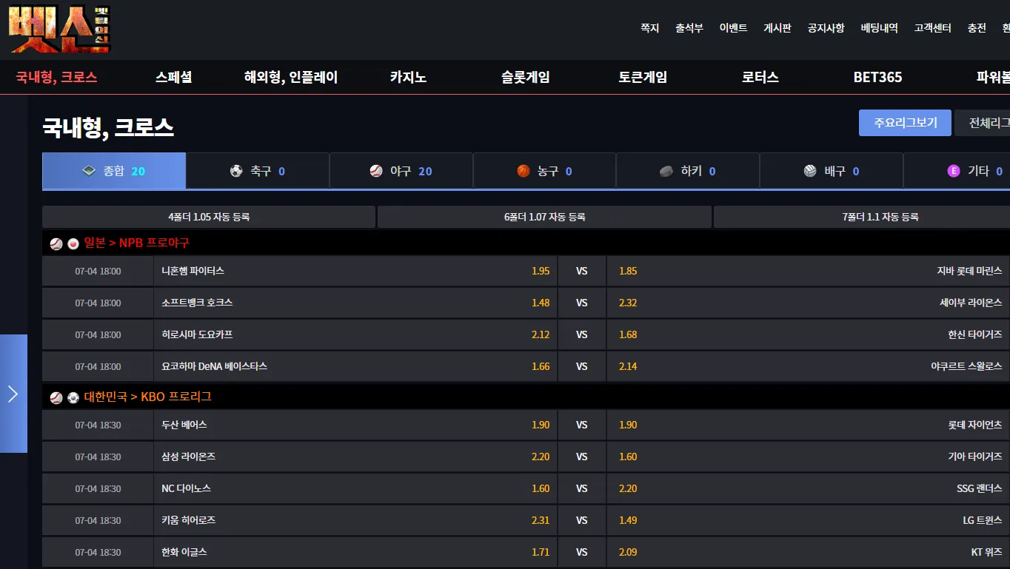Open the 이벤트 link in header
The image size is (1010, 569).
point(733,28)
